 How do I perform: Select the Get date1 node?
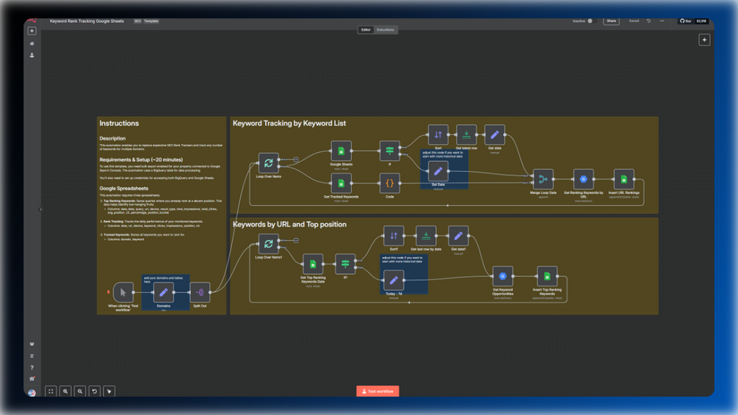(x=458, y=236)
